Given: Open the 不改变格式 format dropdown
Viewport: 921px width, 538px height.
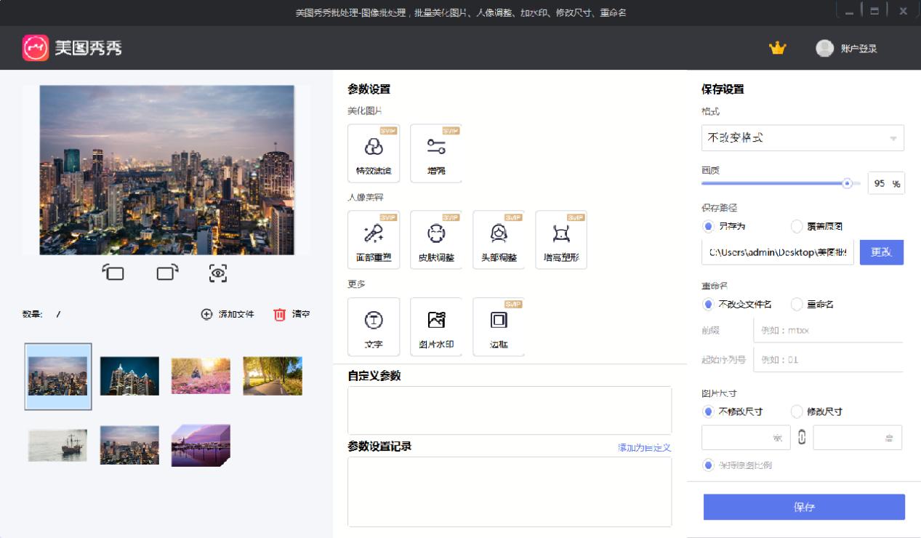Looking at the screenshot, I should pos(802,138).
